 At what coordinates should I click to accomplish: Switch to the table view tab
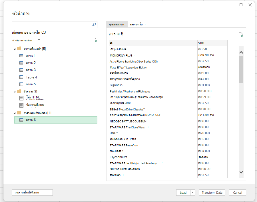pos(117,25)
